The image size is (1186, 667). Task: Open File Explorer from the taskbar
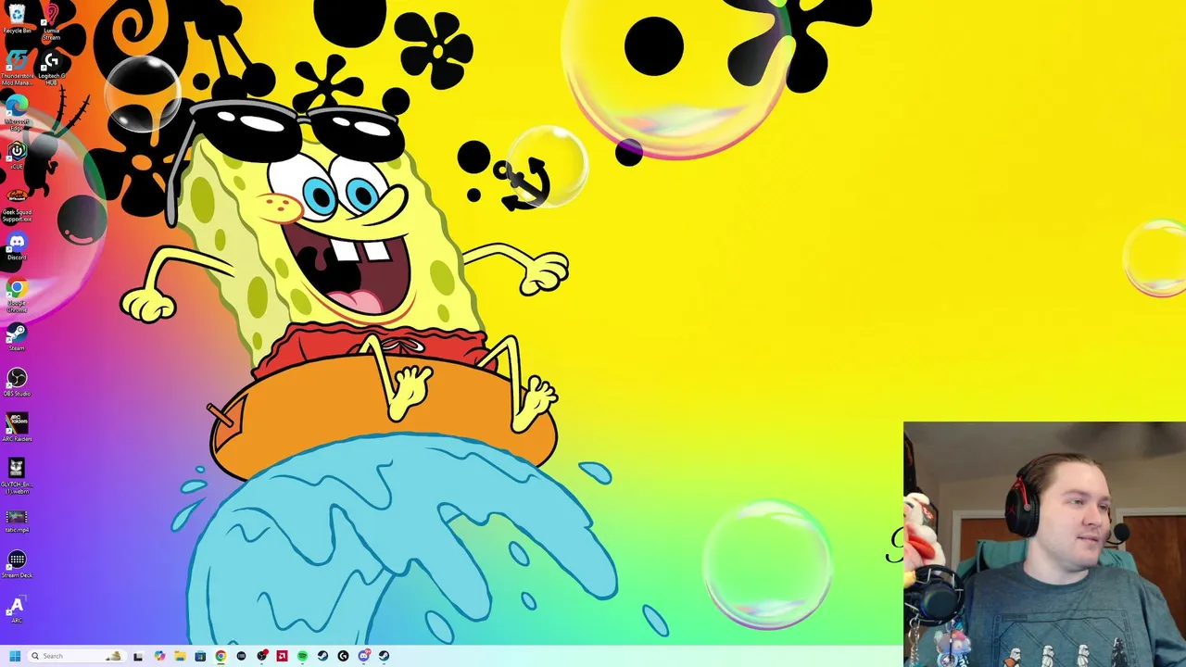(x=180, y=656)
